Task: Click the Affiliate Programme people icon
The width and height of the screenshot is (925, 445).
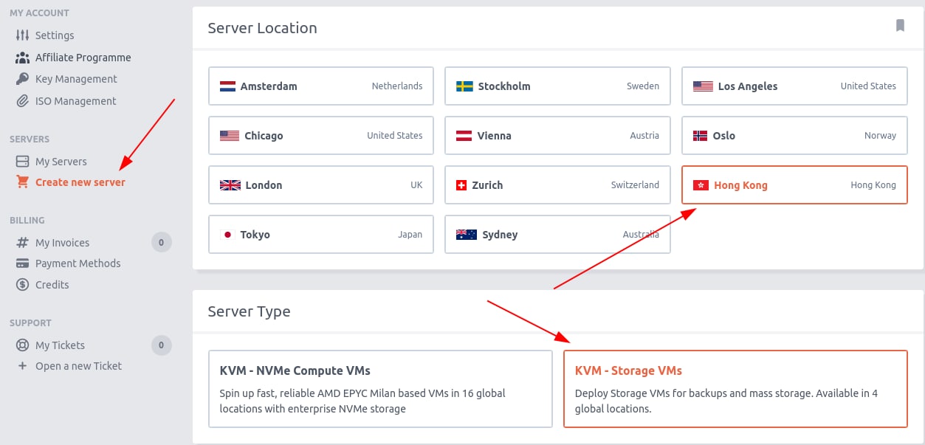Action: (x=22, y=58)
